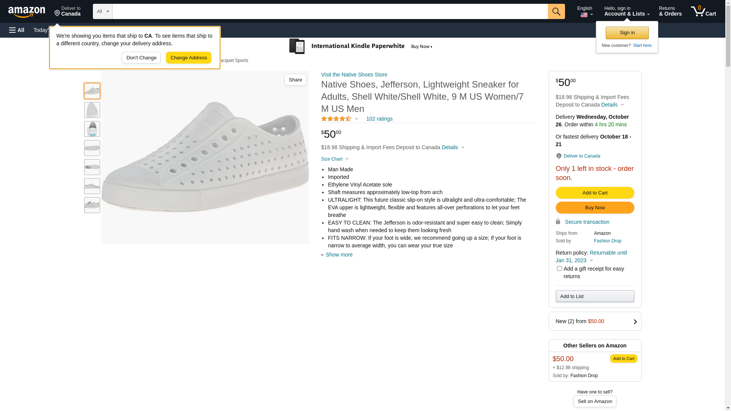Click the Deliver to Canada location pin

(559, 156)
